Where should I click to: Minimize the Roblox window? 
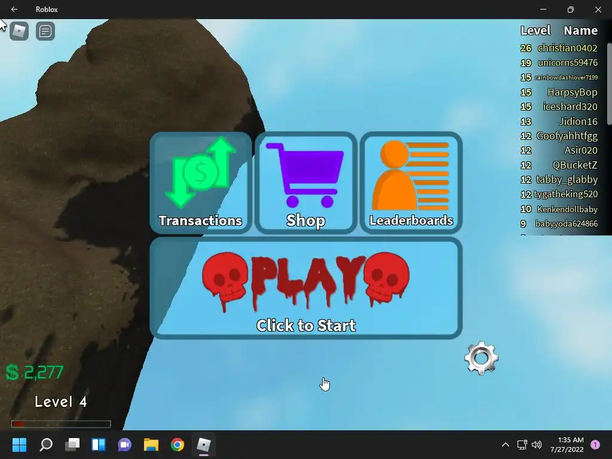coord(543,10)
